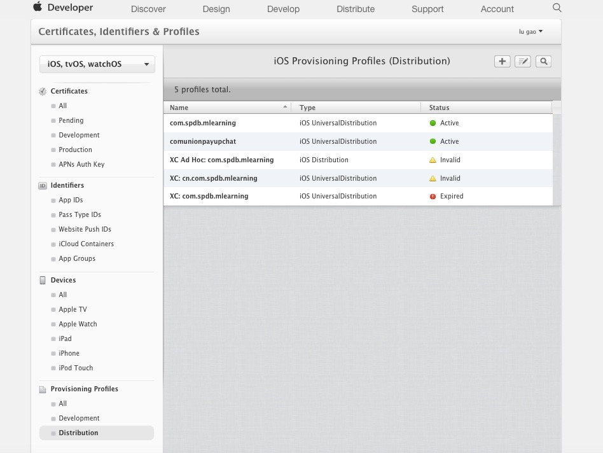Select XC: cn.com.spdb.mlearning profile
Viewport: 603px width, 453px height.
click(x=358, y=178)
